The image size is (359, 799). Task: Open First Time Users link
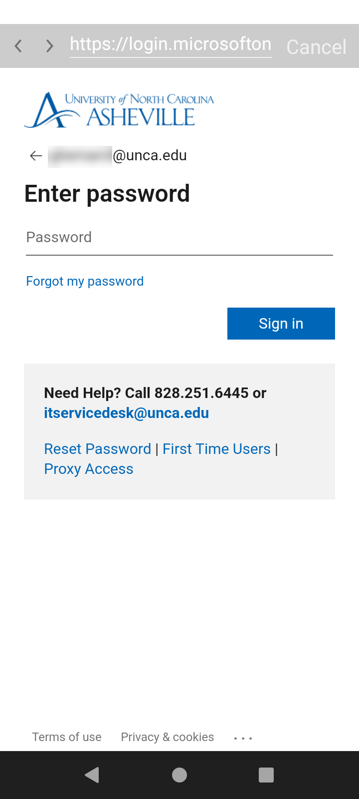point(216,449)
